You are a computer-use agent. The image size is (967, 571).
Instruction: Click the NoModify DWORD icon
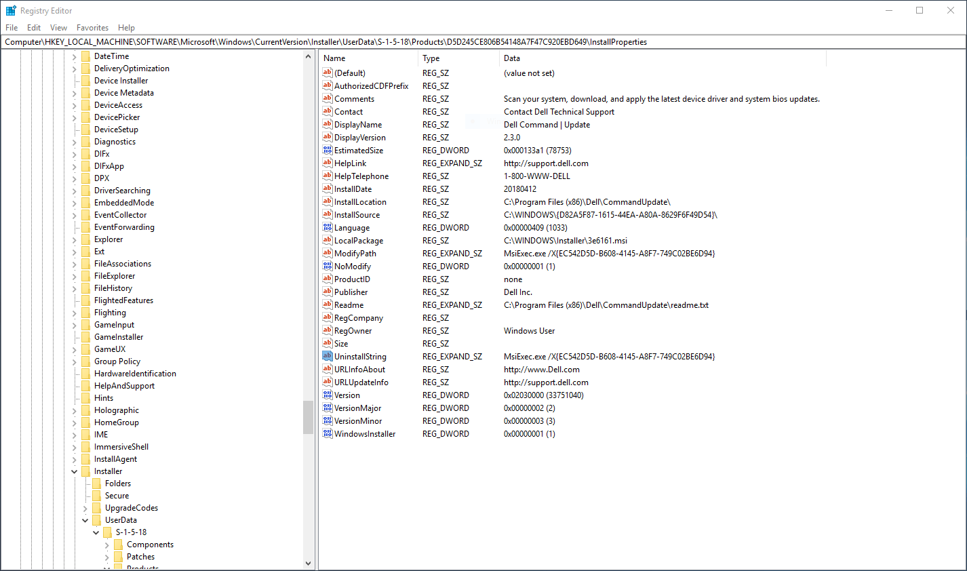(328, 267)
